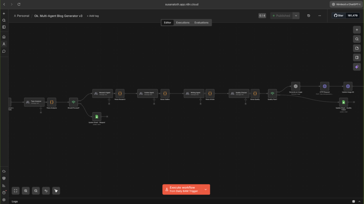Toggle the Published workflow status
This screenshot has width=364, height=204.
pos(281,16)
